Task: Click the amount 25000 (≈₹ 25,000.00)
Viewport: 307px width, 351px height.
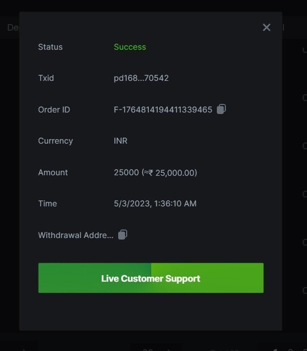Action: [155, 172]
